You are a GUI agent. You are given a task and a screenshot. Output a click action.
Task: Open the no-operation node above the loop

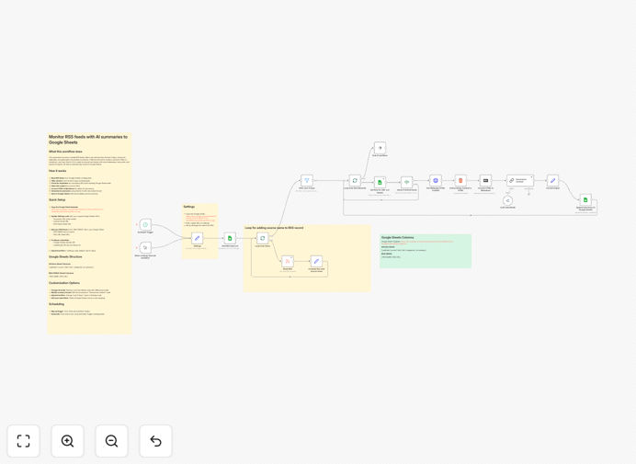pos(380,148)
